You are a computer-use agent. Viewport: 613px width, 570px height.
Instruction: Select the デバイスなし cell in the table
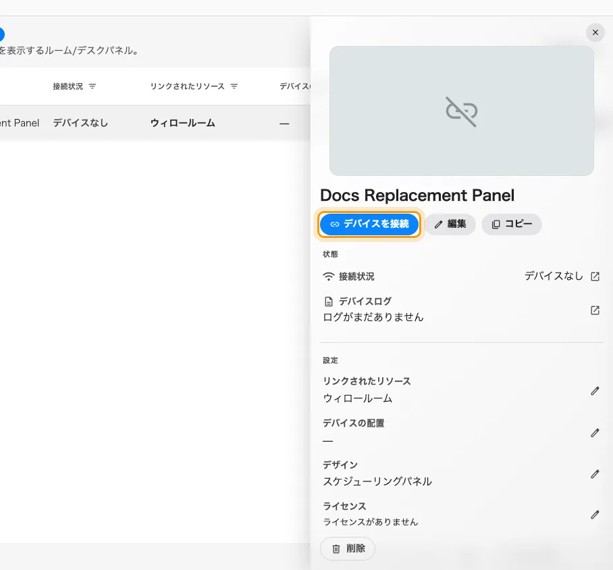80,123
